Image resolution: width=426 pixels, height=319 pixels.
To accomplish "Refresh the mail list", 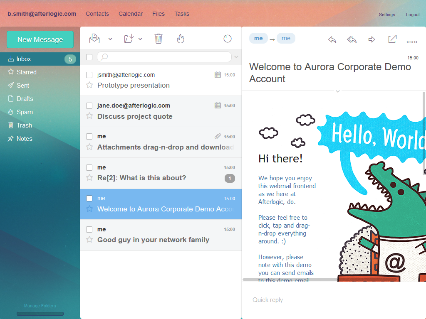I will point(227,39).
